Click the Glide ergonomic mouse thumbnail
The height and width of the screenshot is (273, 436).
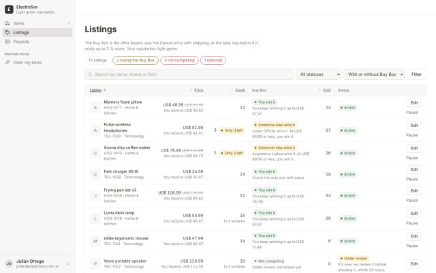95,241
